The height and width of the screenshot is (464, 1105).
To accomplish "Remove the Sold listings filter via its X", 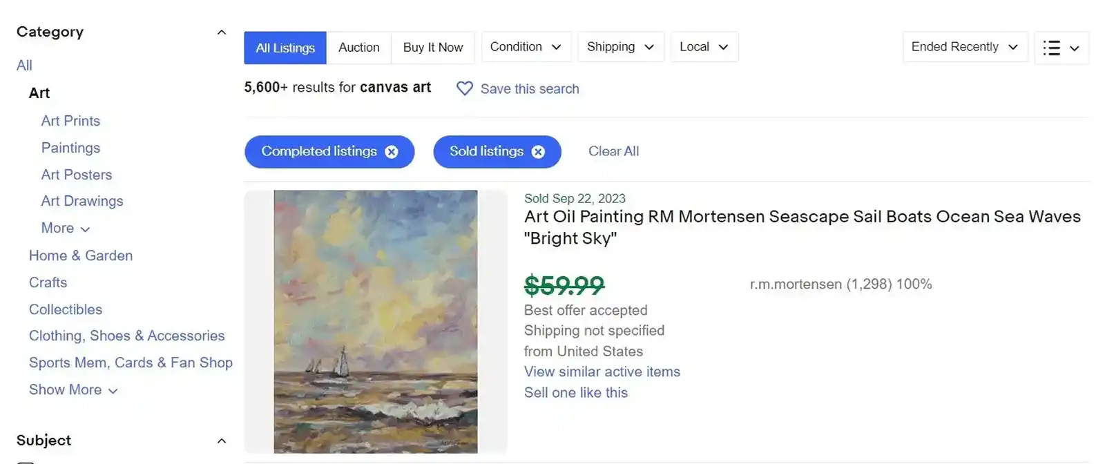I will point(538,151).
